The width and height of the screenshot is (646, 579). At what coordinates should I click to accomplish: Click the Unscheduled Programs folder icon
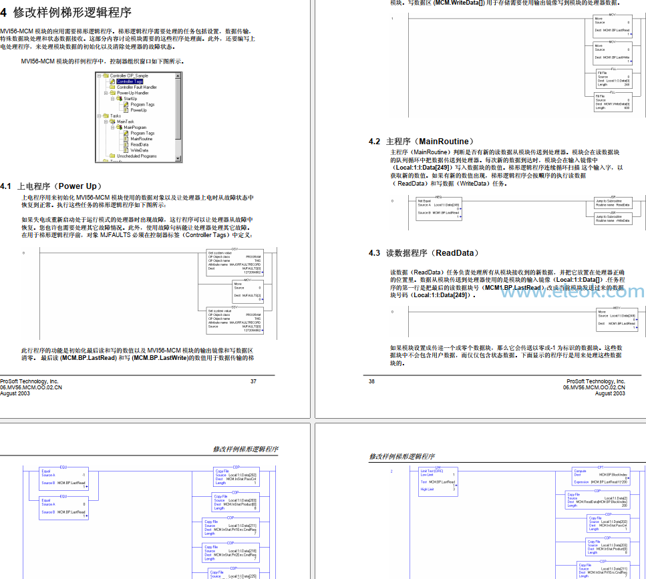coord(112,156)
